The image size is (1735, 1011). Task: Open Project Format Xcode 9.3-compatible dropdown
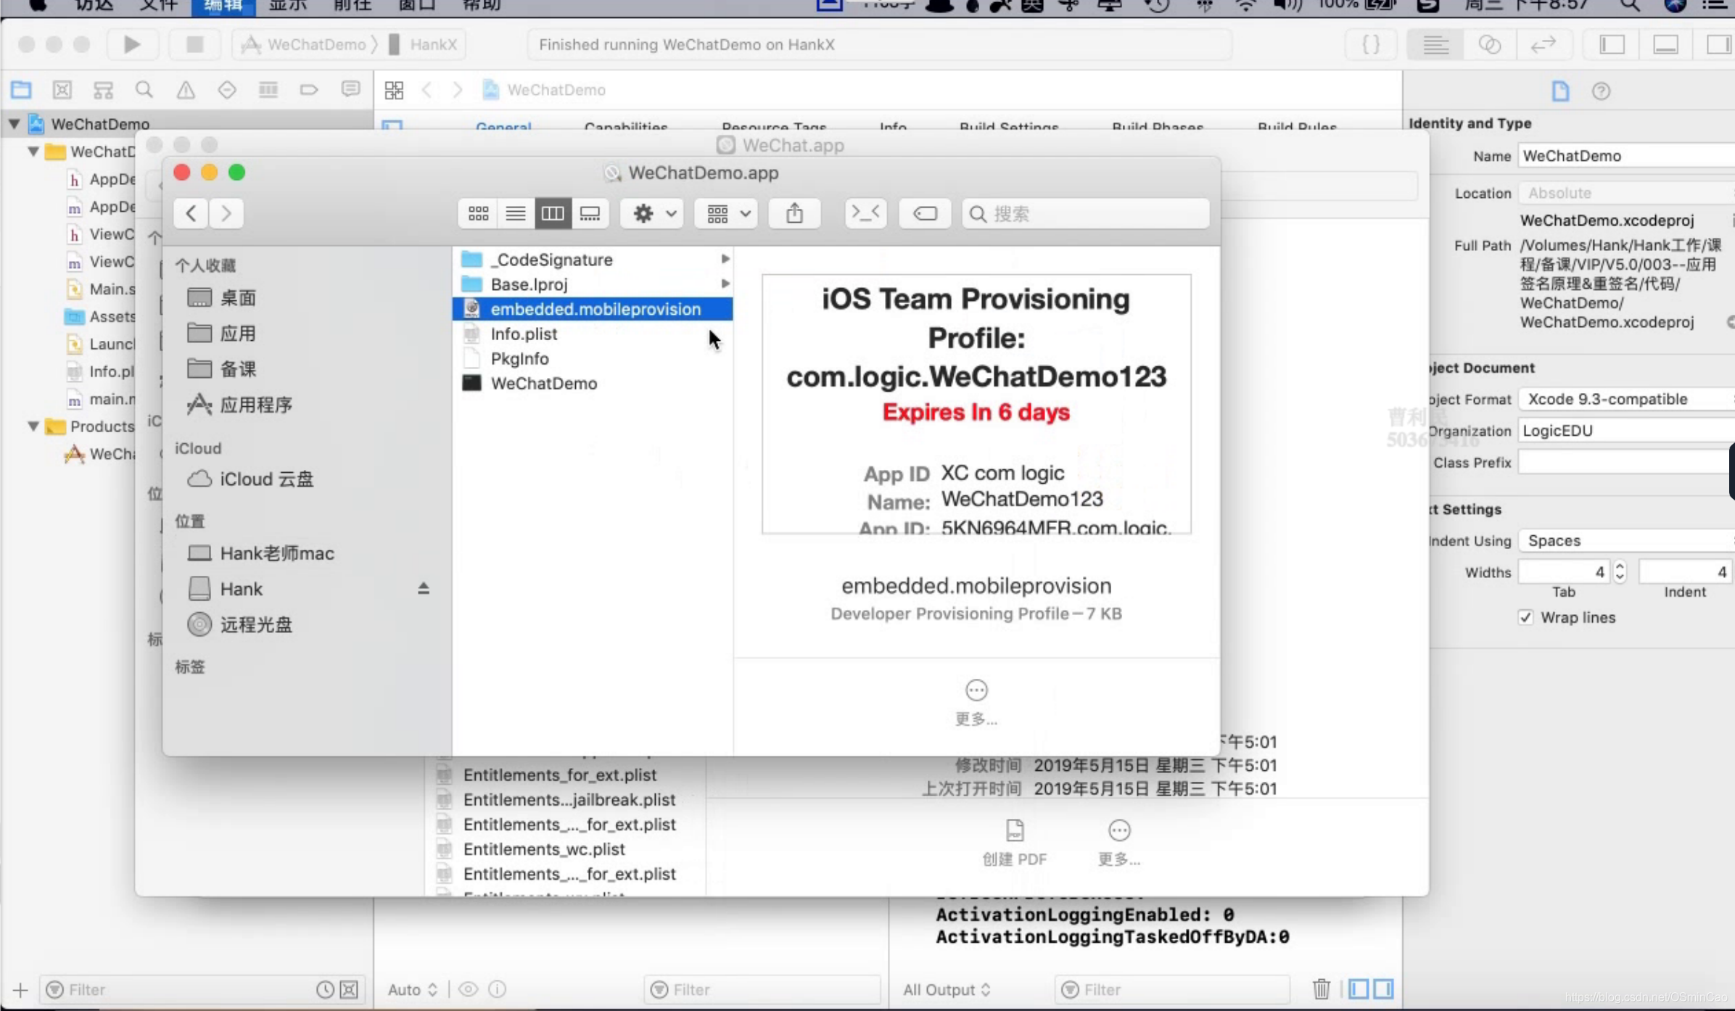(x=1625, y=399)
